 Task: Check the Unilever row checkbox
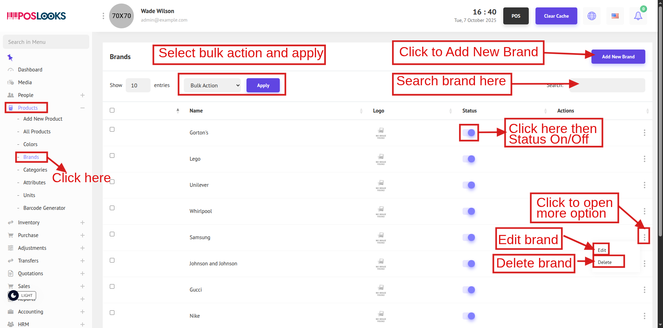coord(112,182)
